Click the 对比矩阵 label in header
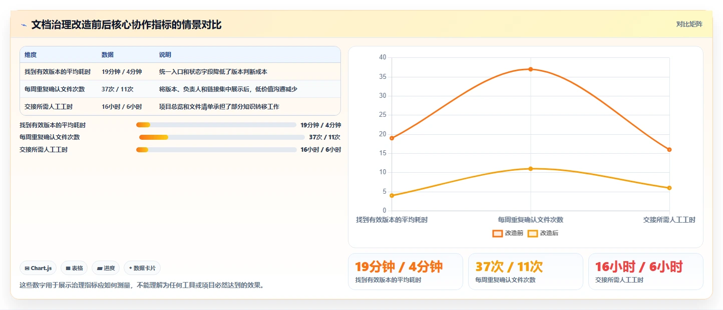723x310 pixels. pyautogui.click(x=689, y=24)
